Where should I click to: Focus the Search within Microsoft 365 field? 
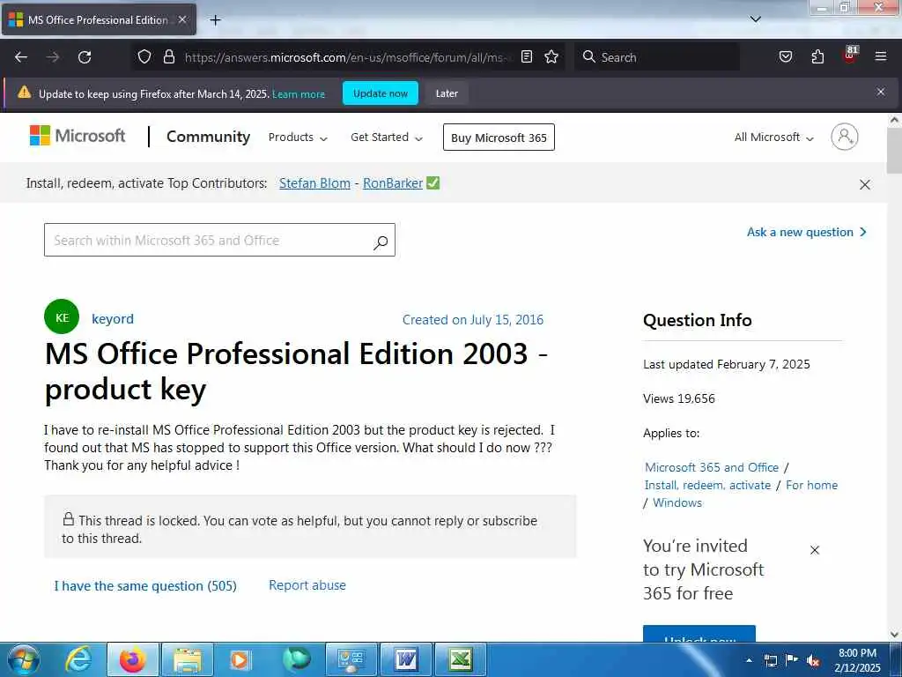[219, 240]
